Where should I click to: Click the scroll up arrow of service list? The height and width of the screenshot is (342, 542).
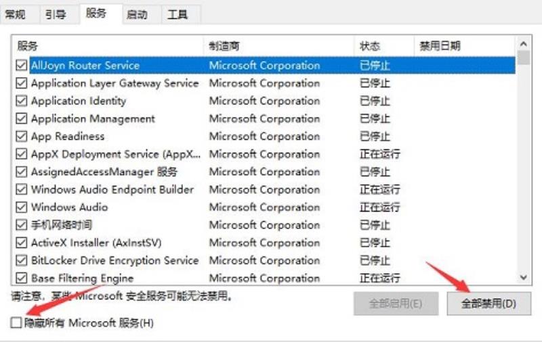(523, 44)
